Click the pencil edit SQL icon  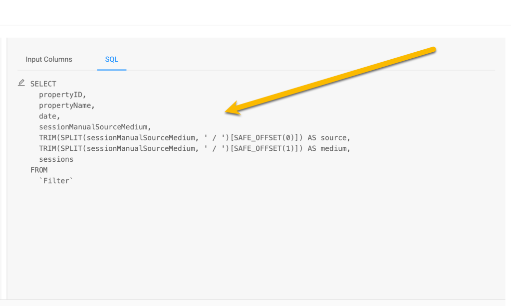coord(21,83)
